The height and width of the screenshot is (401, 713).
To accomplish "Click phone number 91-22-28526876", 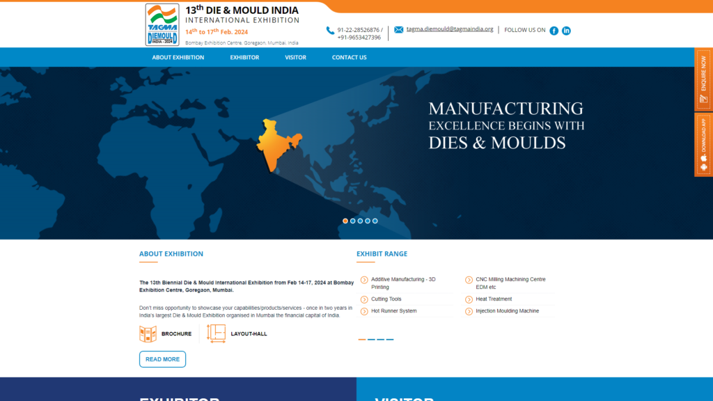I will (x=359, y=30).
